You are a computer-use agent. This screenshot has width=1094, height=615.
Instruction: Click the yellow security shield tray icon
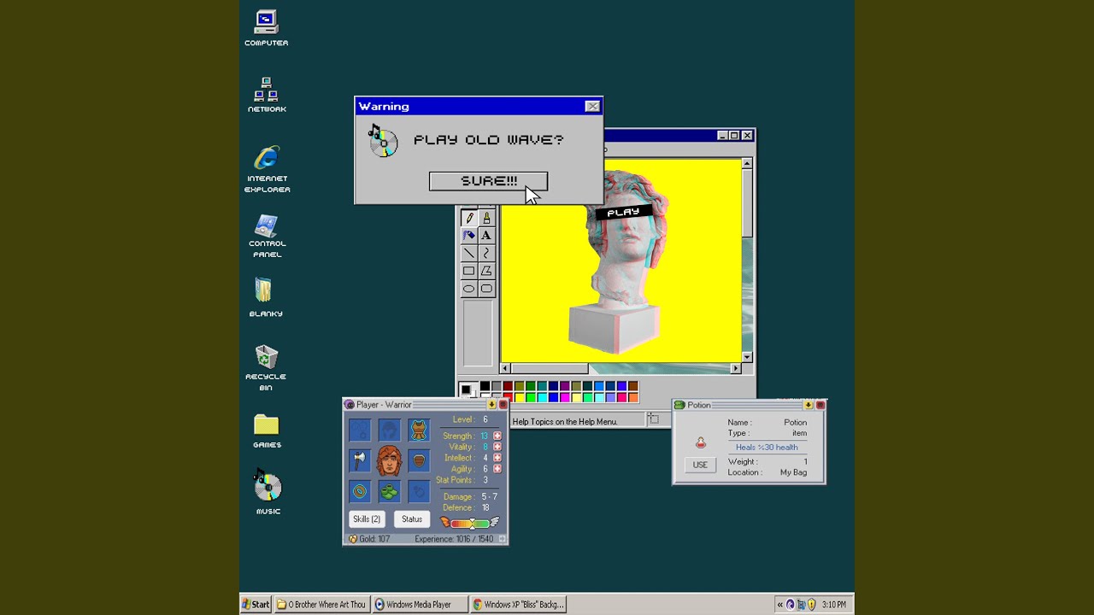[x=811, y=605]
